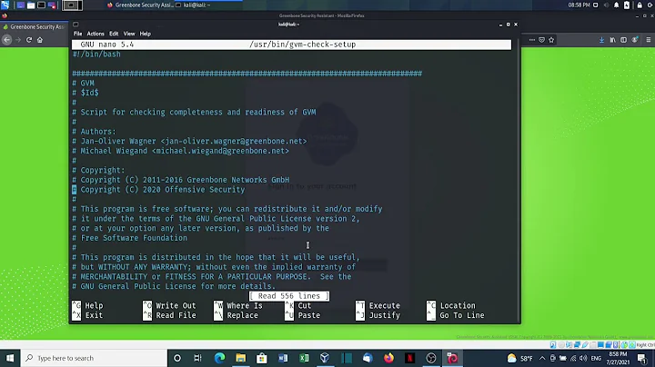Open Firefox home page
This screenshot has width=655, height=367.
point(40,40)
